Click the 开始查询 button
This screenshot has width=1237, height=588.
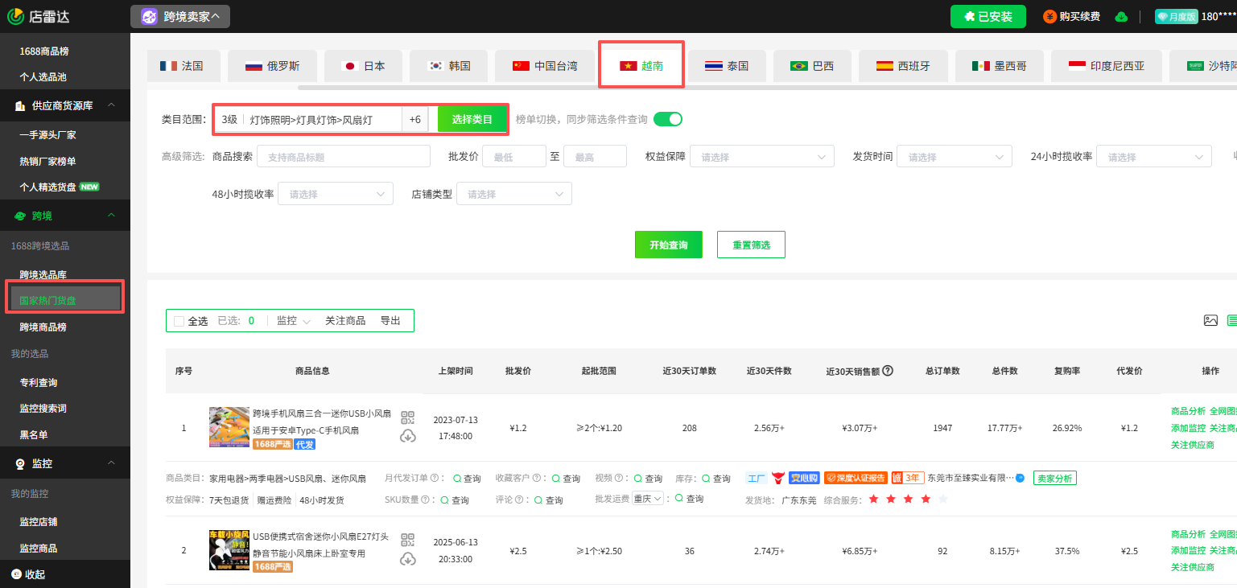pos(668,245)
